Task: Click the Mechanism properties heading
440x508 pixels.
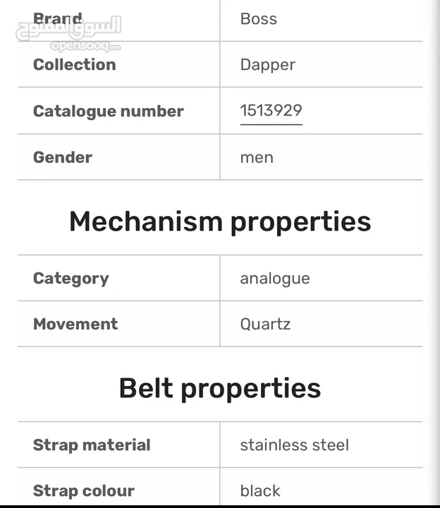Action: click(x=220, y=222)
